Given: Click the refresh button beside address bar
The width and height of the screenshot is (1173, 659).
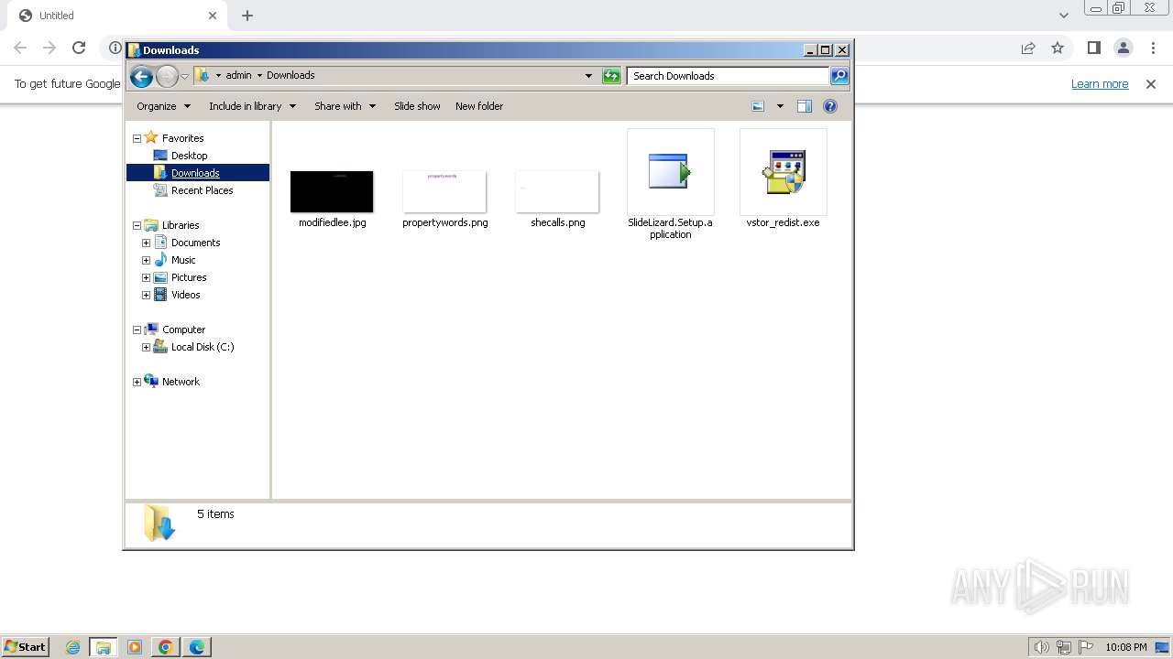Looking at the screenshot, I should (611, 76).
